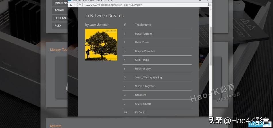Screen dimensions: 273x128
Task: Select track 6 Sitting, Waiting, Wishing
Action: [157, 77]
